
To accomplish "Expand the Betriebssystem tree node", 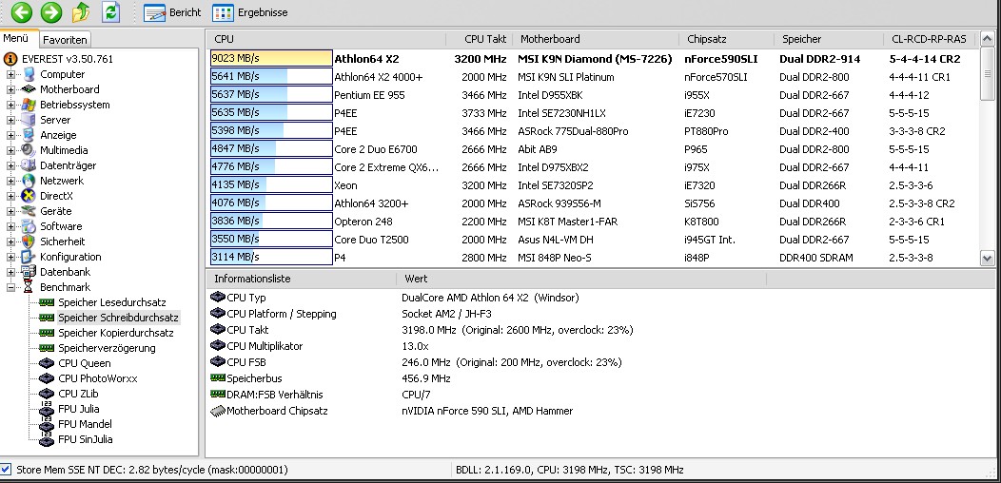I will (10, 106).
